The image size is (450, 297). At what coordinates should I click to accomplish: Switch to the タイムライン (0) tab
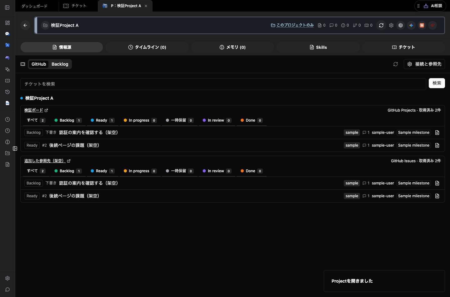147,47
